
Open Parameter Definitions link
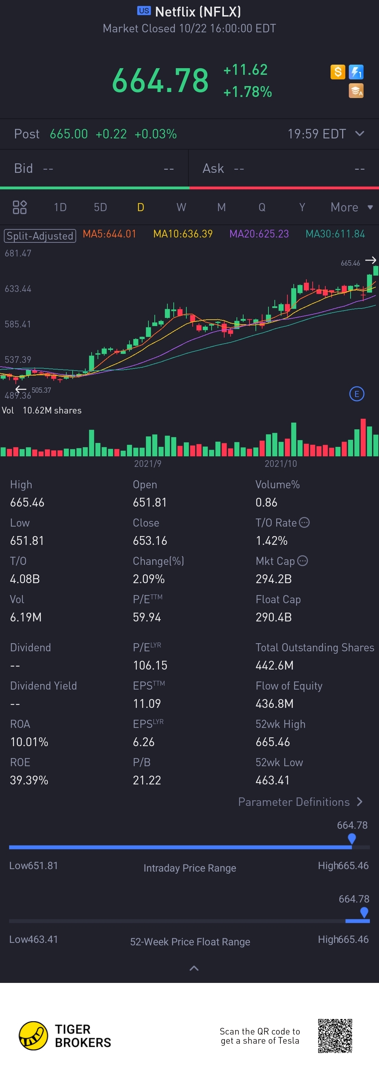[x=300, y=802]
